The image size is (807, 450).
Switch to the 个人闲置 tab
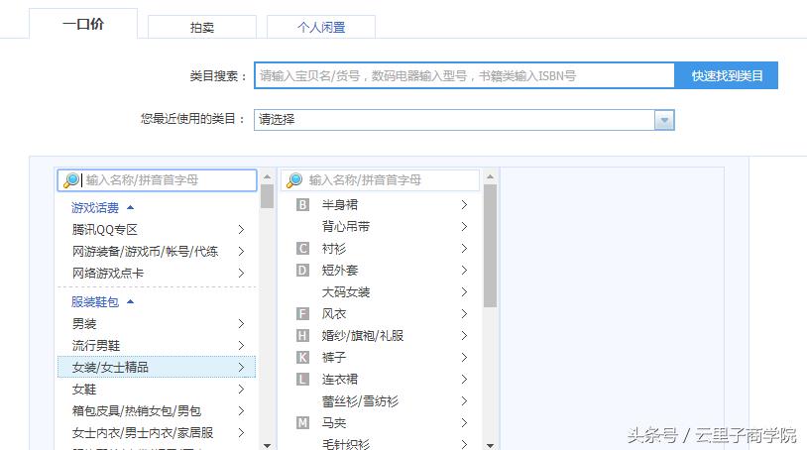pos(321,28)
